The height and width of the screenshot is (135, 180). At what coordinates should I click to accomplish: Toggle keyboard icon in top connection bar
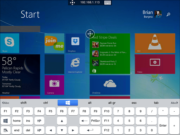107,3
